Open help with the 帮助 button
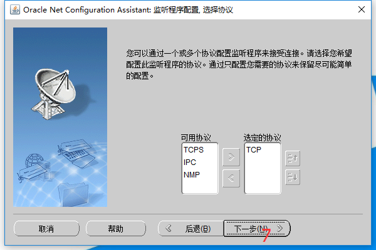Screen dimensions: 376x250 click(115, 229)
